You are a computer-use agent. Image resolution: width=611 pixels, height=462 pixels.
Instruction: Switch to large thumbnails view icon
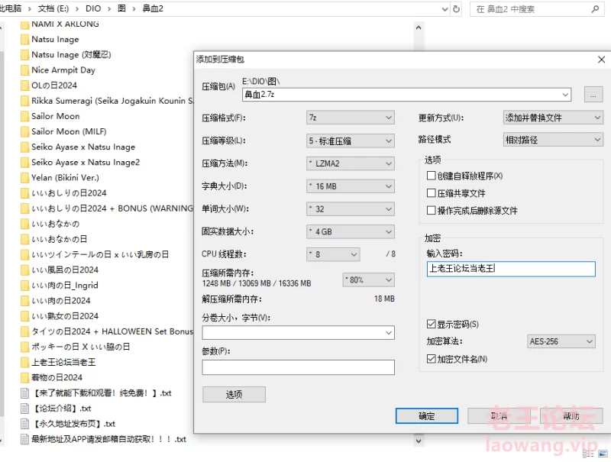pyautogui.click(x=603, y=454)
